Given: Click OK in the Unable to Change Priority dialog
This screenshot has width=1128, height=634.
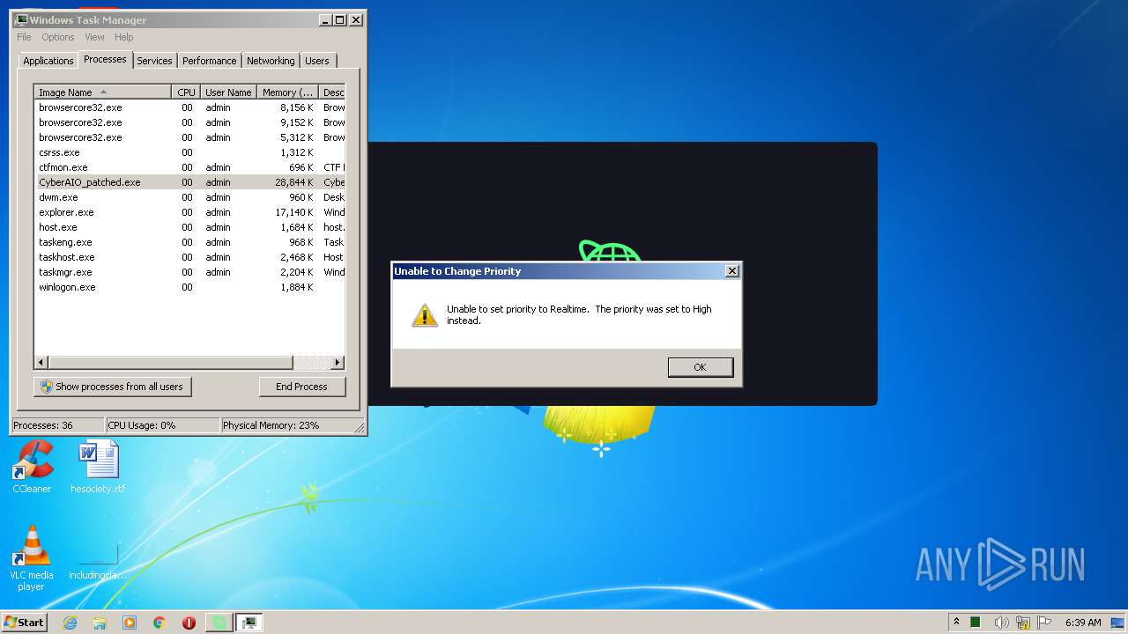Looking at the screenshot, I should 700,367.
